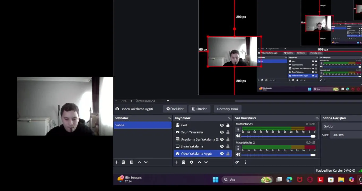Click the Süre 300 ms duration field
362x191 pixels.
(346, 135)
